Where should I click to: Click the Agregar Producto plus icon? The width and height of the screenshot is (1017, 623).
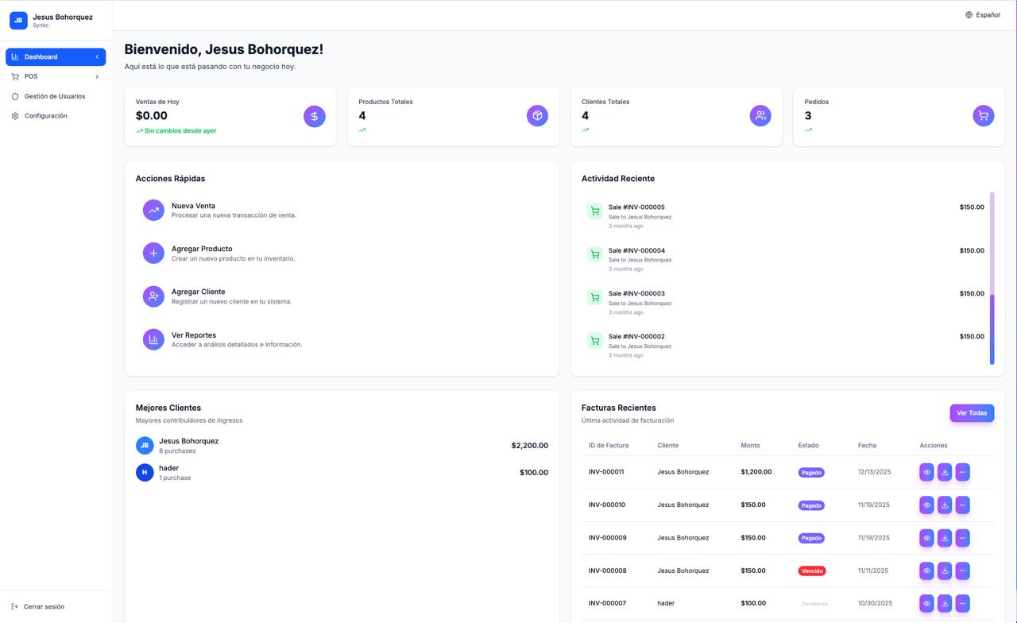pyautogui.click(x=153, y=253)
